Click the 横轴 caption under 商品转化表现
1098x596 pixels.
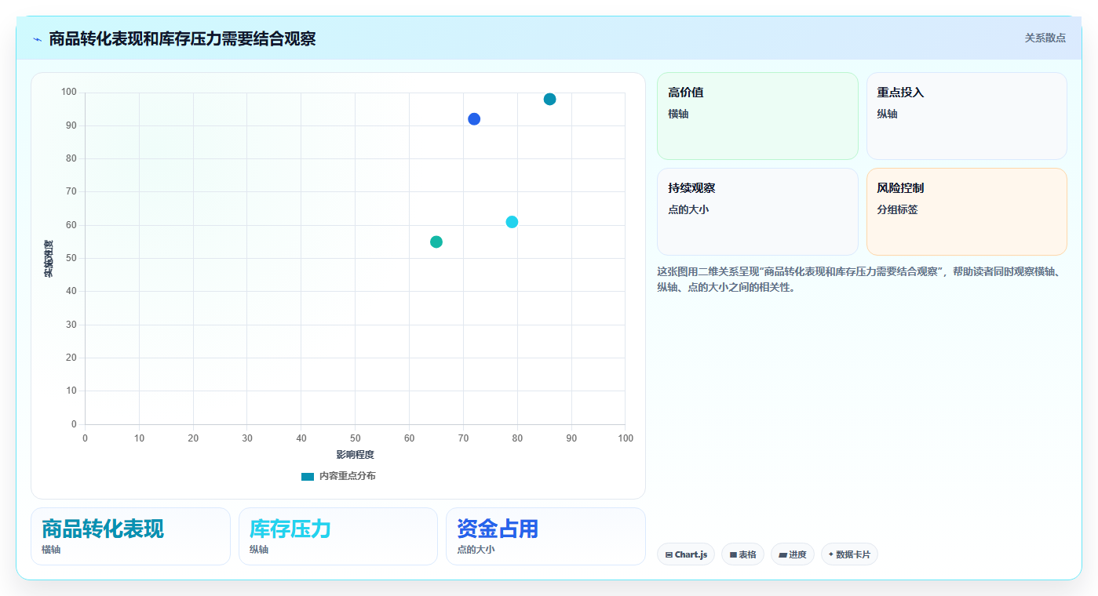click(51, 550)
